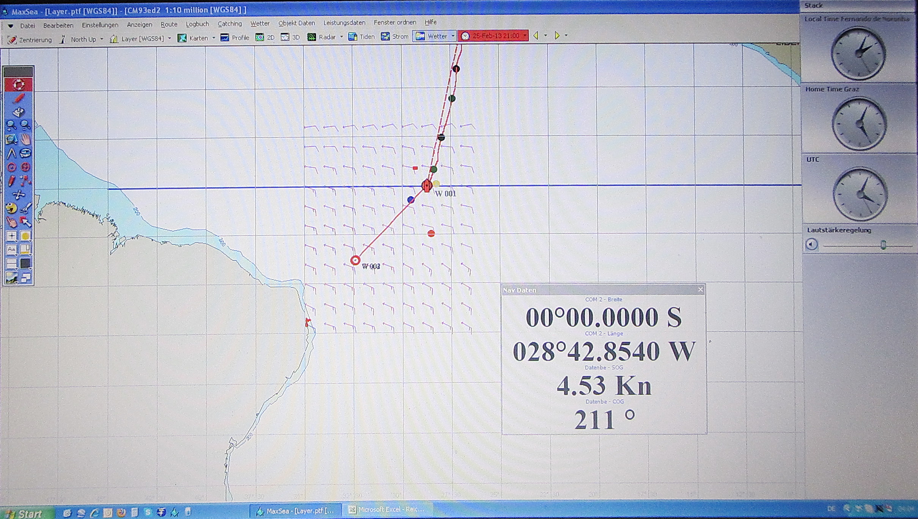Select the arrow pointer selection tool
This screenshot has width=918, height=519.
tap(25, 222)
